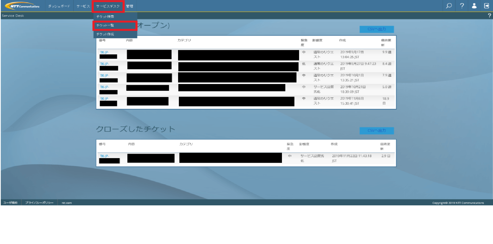The image size is (493, 244).
Task: Click the 9.9 週 last-updated value
Action: [x=387, y=52]
